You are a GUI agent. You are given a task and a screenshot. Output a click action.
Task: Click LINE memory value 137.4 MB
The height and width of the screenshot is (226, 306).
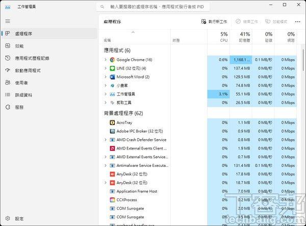click(x=242, y=68)
